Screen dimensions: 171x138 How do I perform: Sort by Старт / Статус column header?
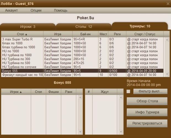[x=145, y=34]
